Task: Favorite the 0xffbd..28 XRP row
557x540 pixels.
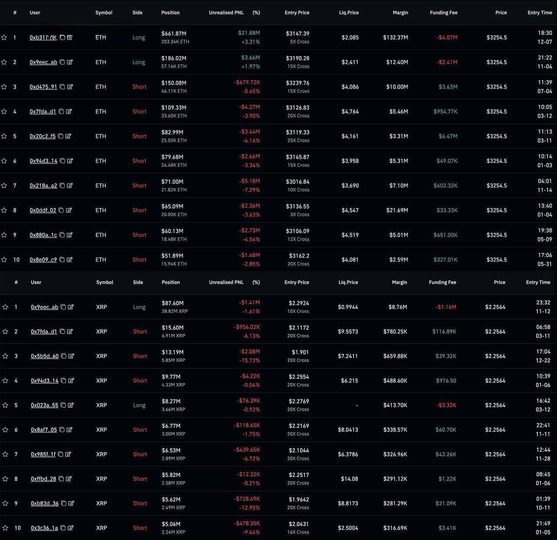Action: [x=5, y=479]
